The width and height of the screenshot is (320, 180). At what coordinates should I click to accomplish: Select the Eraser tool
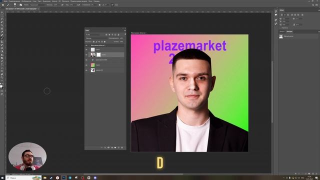2,48
